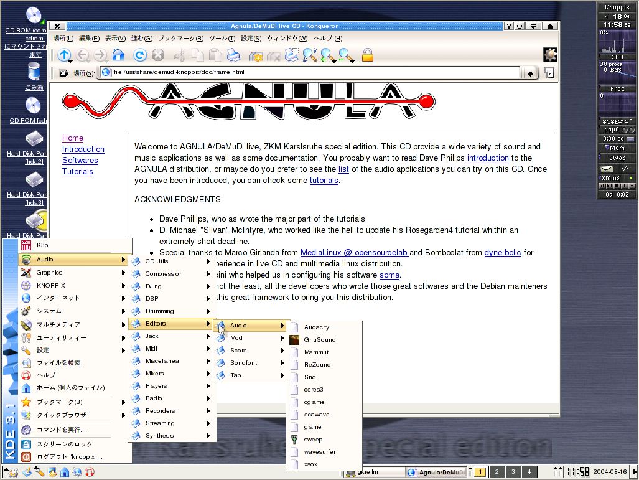The width and height of the screenshot is (639, 480).
Task: Go to Home via house toolbar icon
Action: tap(118, 55)
